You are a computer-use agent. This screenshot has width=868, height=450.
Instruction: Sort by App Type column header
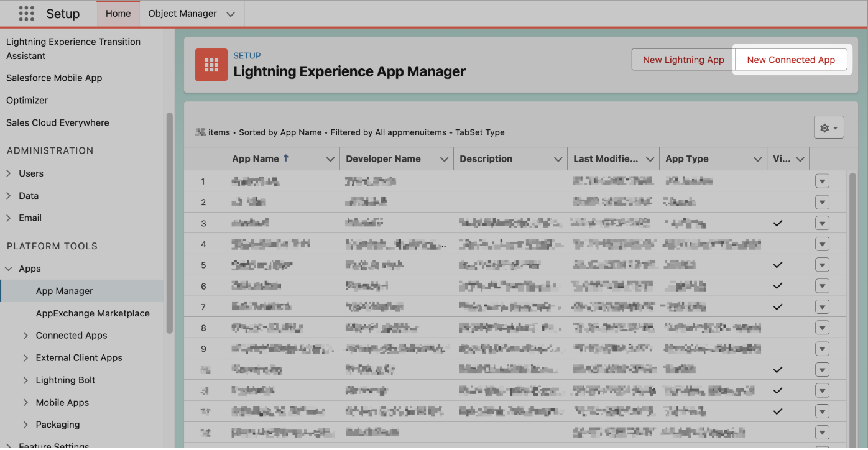(686, 158)
